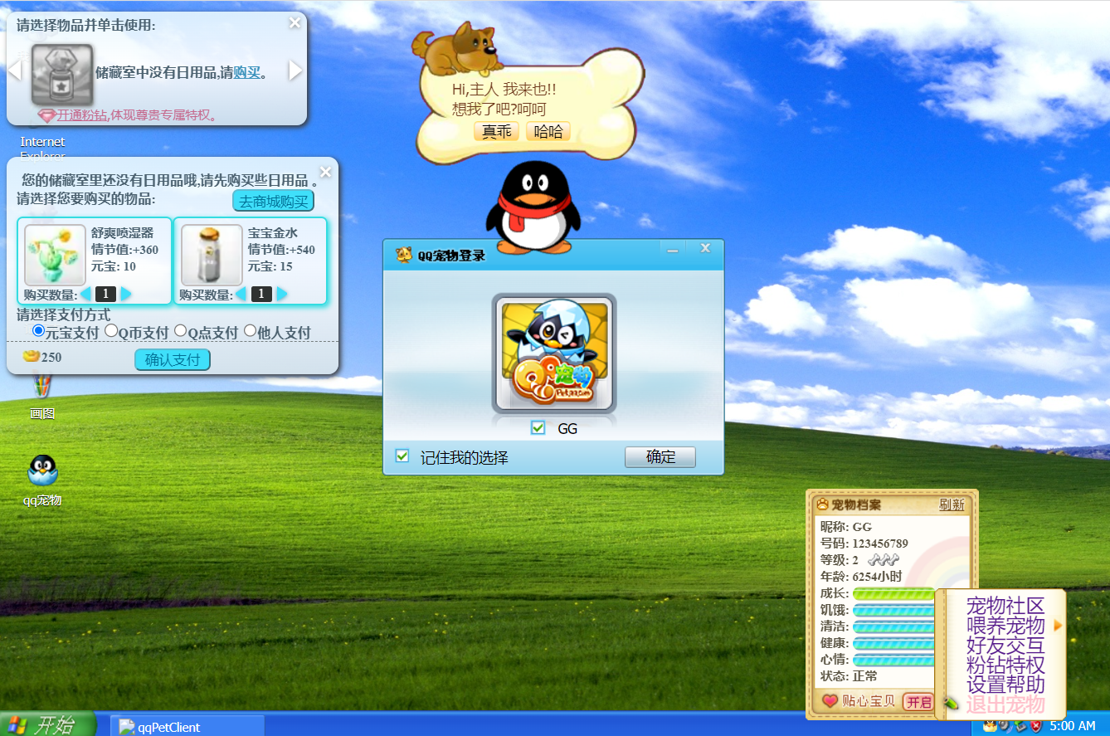The image size is (1110, 736).
Task: Click the 真乖 reply button
Action: coord(496,131)
